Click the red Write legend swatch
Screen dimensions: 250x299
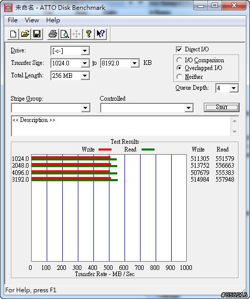(105, 149)
